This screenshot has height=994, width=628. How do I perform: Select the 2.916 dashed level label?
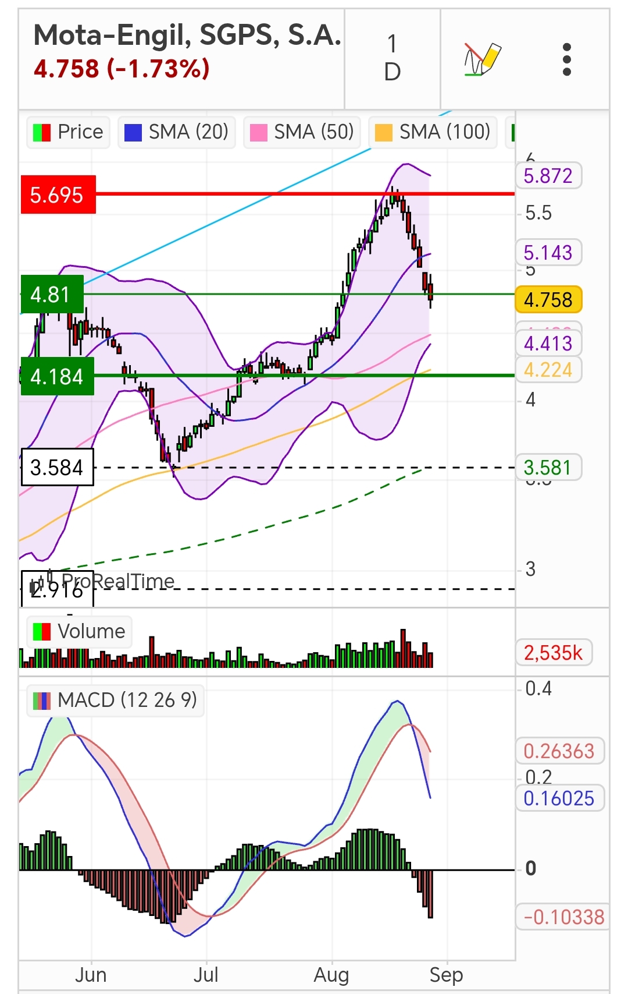[57, 589]
